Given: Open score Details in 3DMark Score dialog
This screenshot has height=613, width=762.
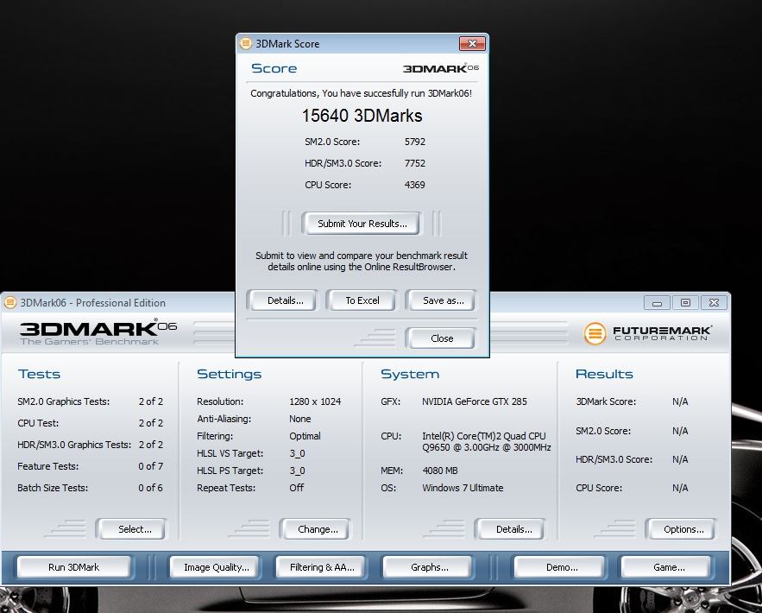Looking at the screenshot, I should point(286,300).
